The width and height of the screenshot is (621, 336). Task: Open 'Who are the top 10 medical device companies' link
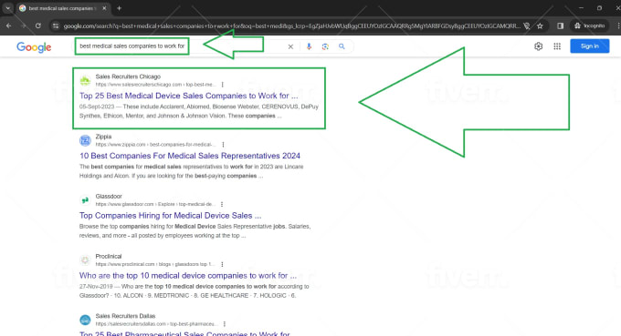coord(188,276)
